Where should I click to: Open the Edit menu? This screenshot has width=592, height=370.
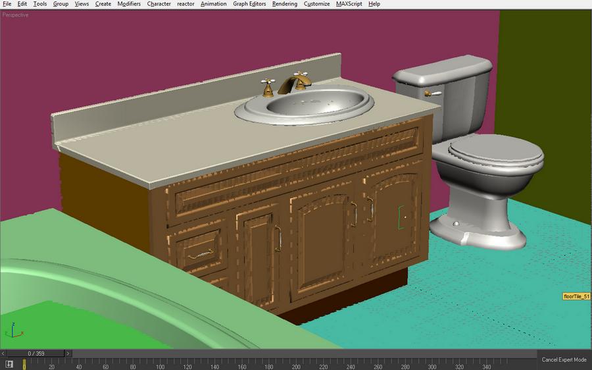22,4
